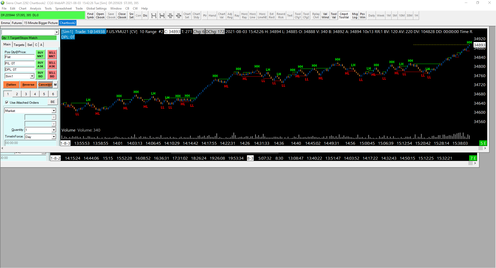This screenshot has width=496, height=268.
Task: Open the Msg Log window
Action: click(x=355, y=16)
